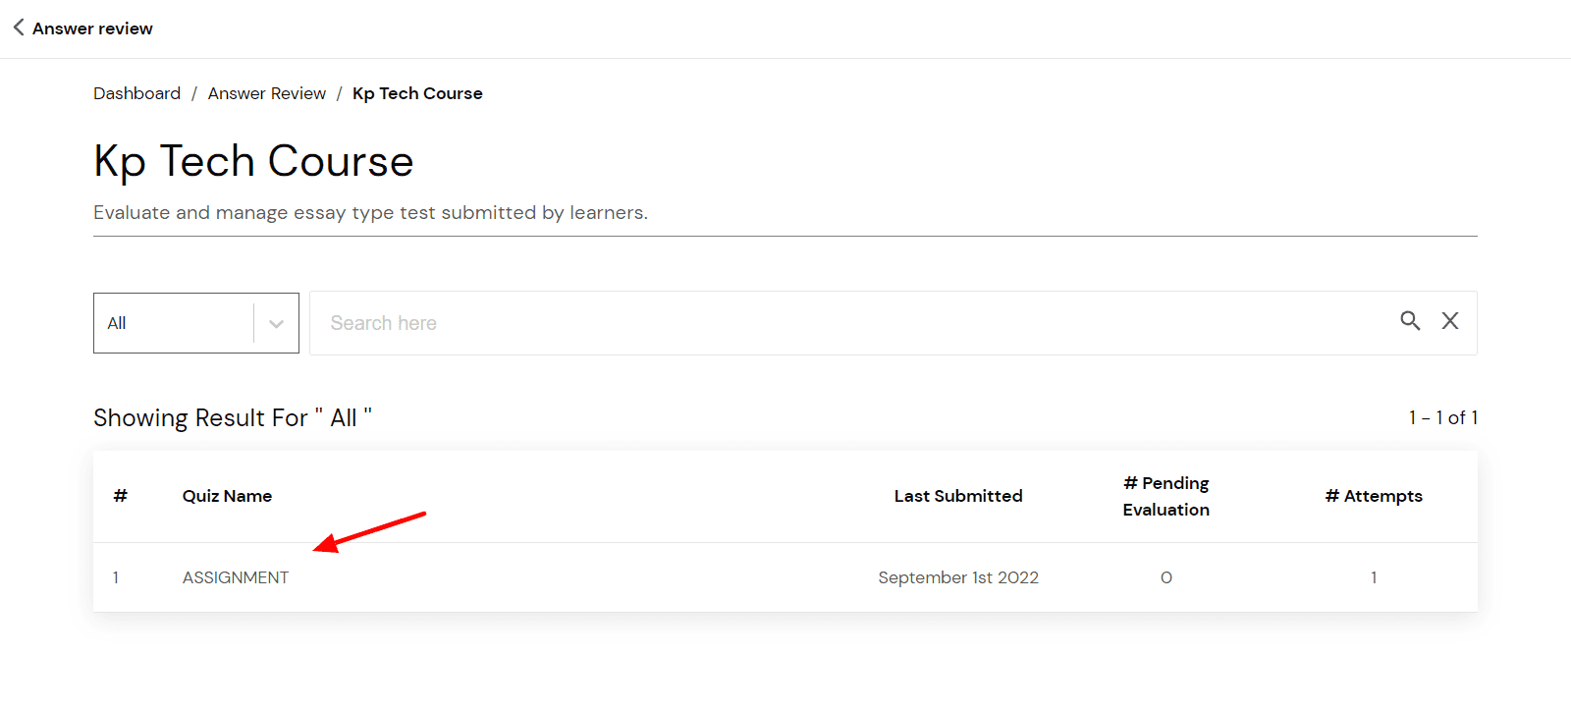Screen dimensions: 1571x709
Task: Click the attempts count of 1
Action: click(1374, 577)
